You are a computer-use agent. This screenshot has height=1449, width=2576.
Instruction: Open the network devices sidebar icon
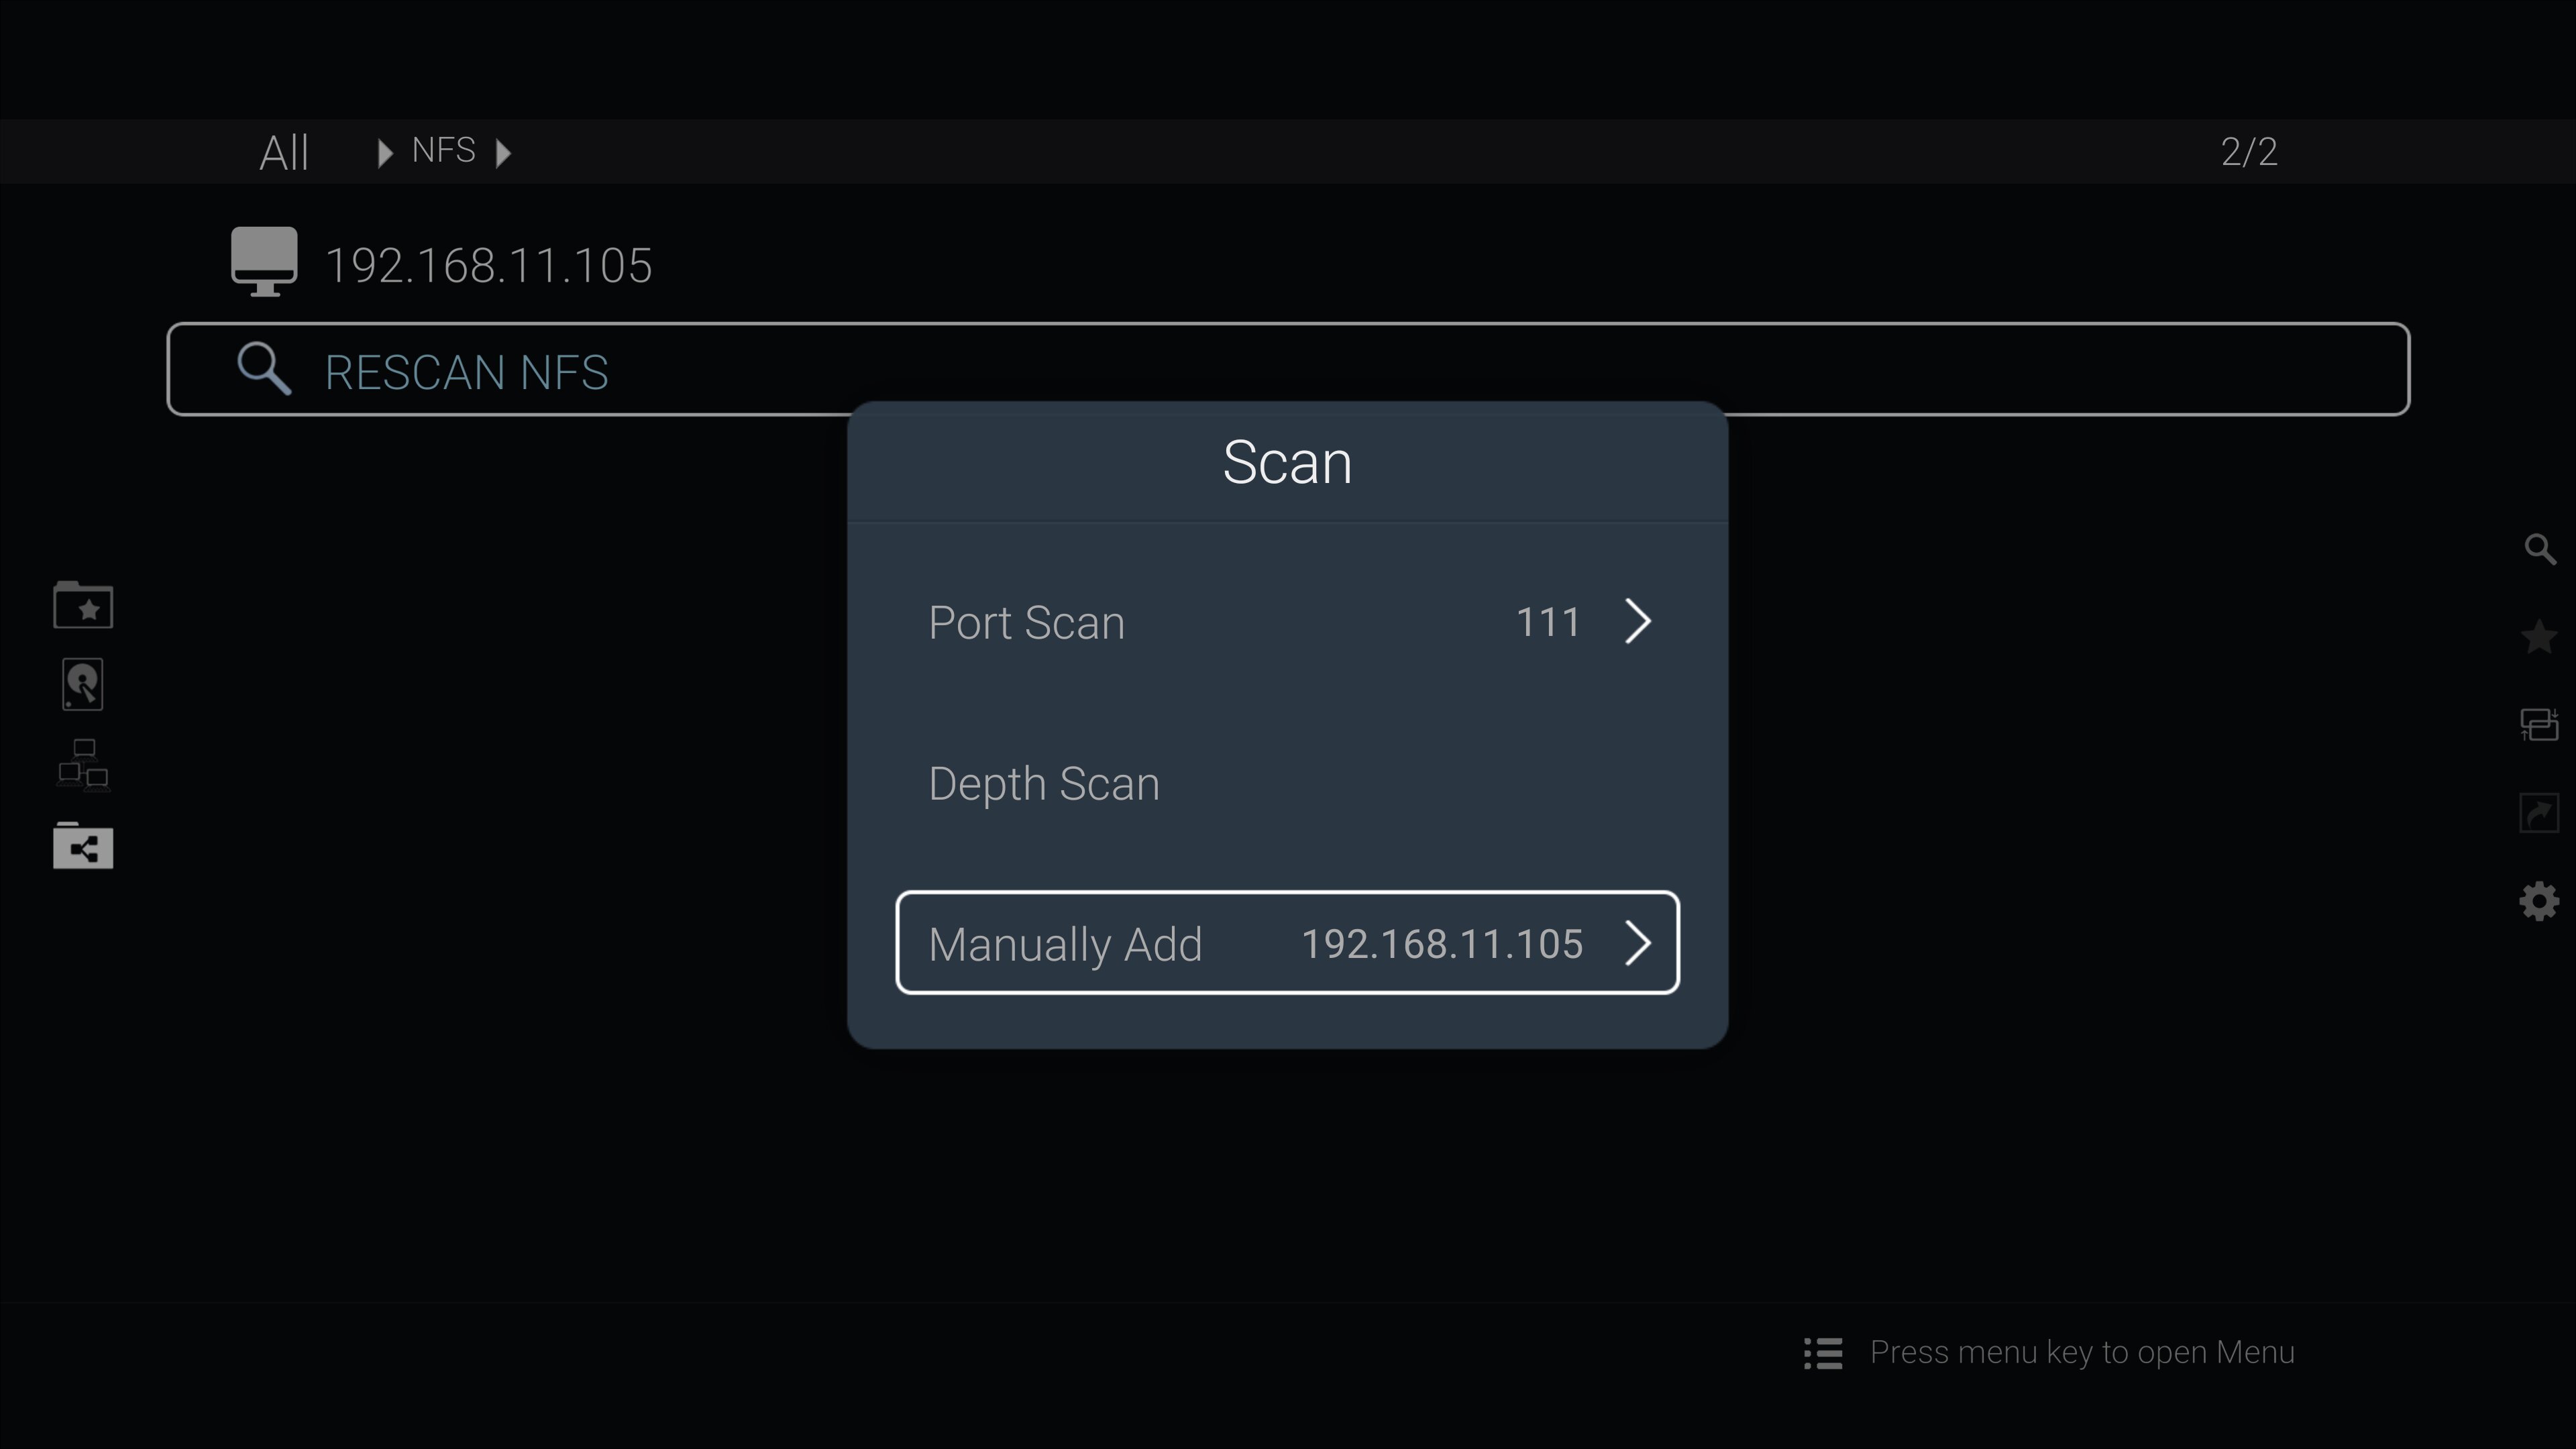point(83,765)
